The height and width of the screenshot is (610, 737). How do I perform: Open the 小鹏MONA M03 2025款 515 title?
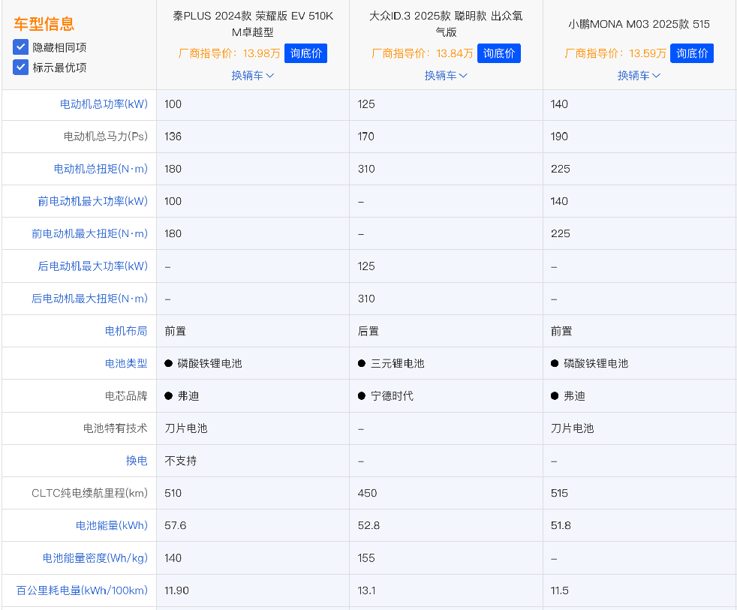click(x=639, y=24)
